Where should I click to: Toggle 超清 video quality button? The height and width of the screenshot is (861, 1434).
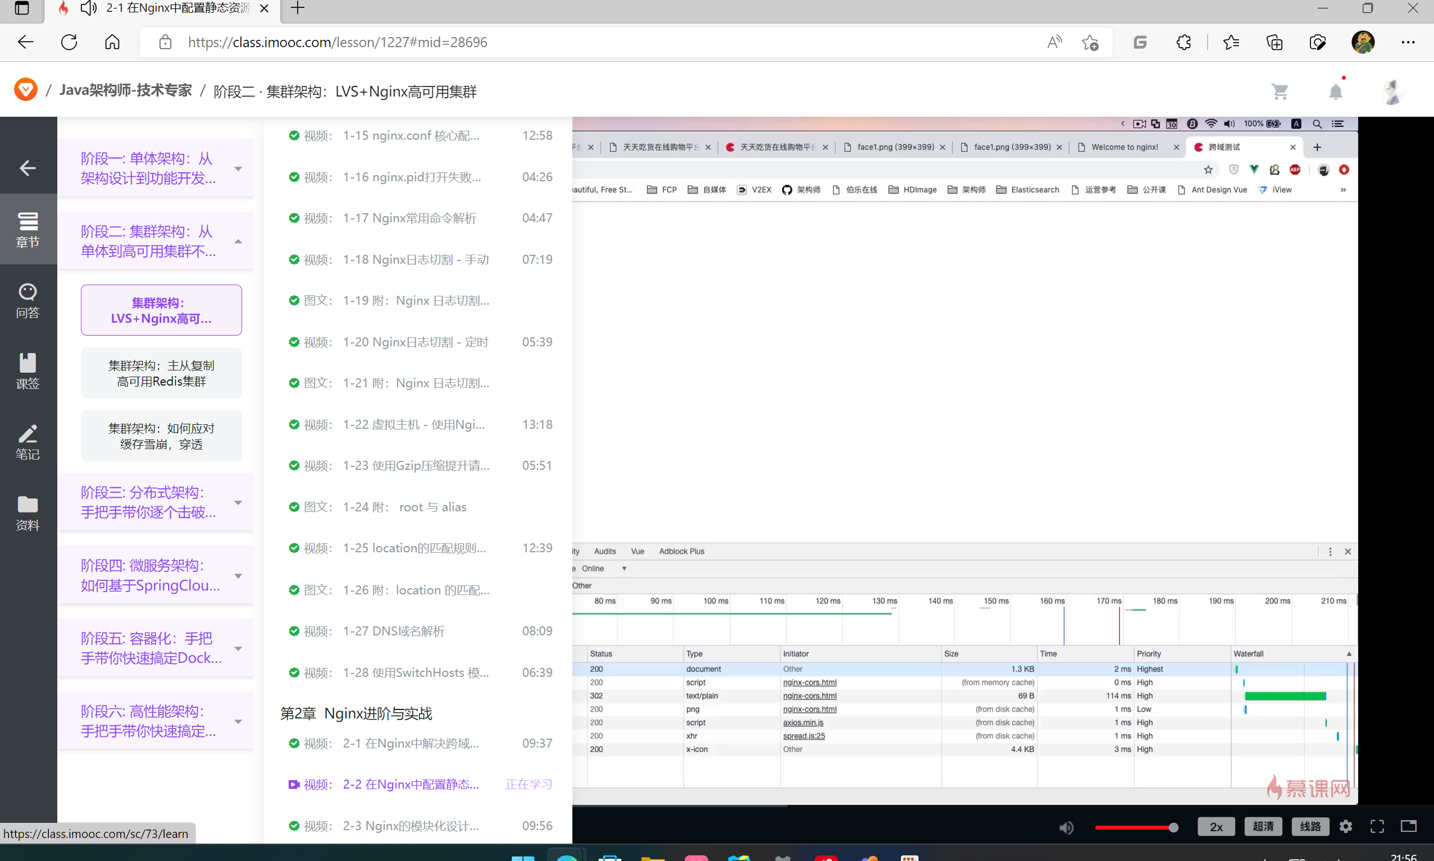pyautogui.click(x=1263, y=826)
